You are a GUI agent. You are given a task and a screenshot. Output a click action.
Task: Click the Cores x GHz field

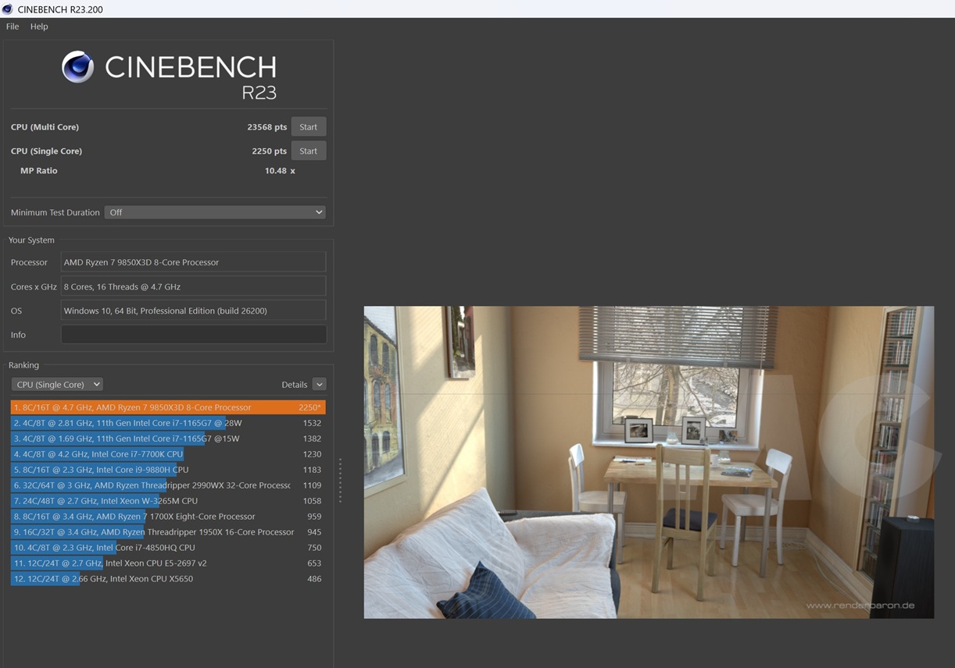point(193,286)
